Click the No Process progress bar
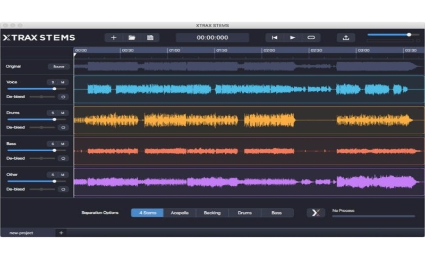 pos(373,216)
